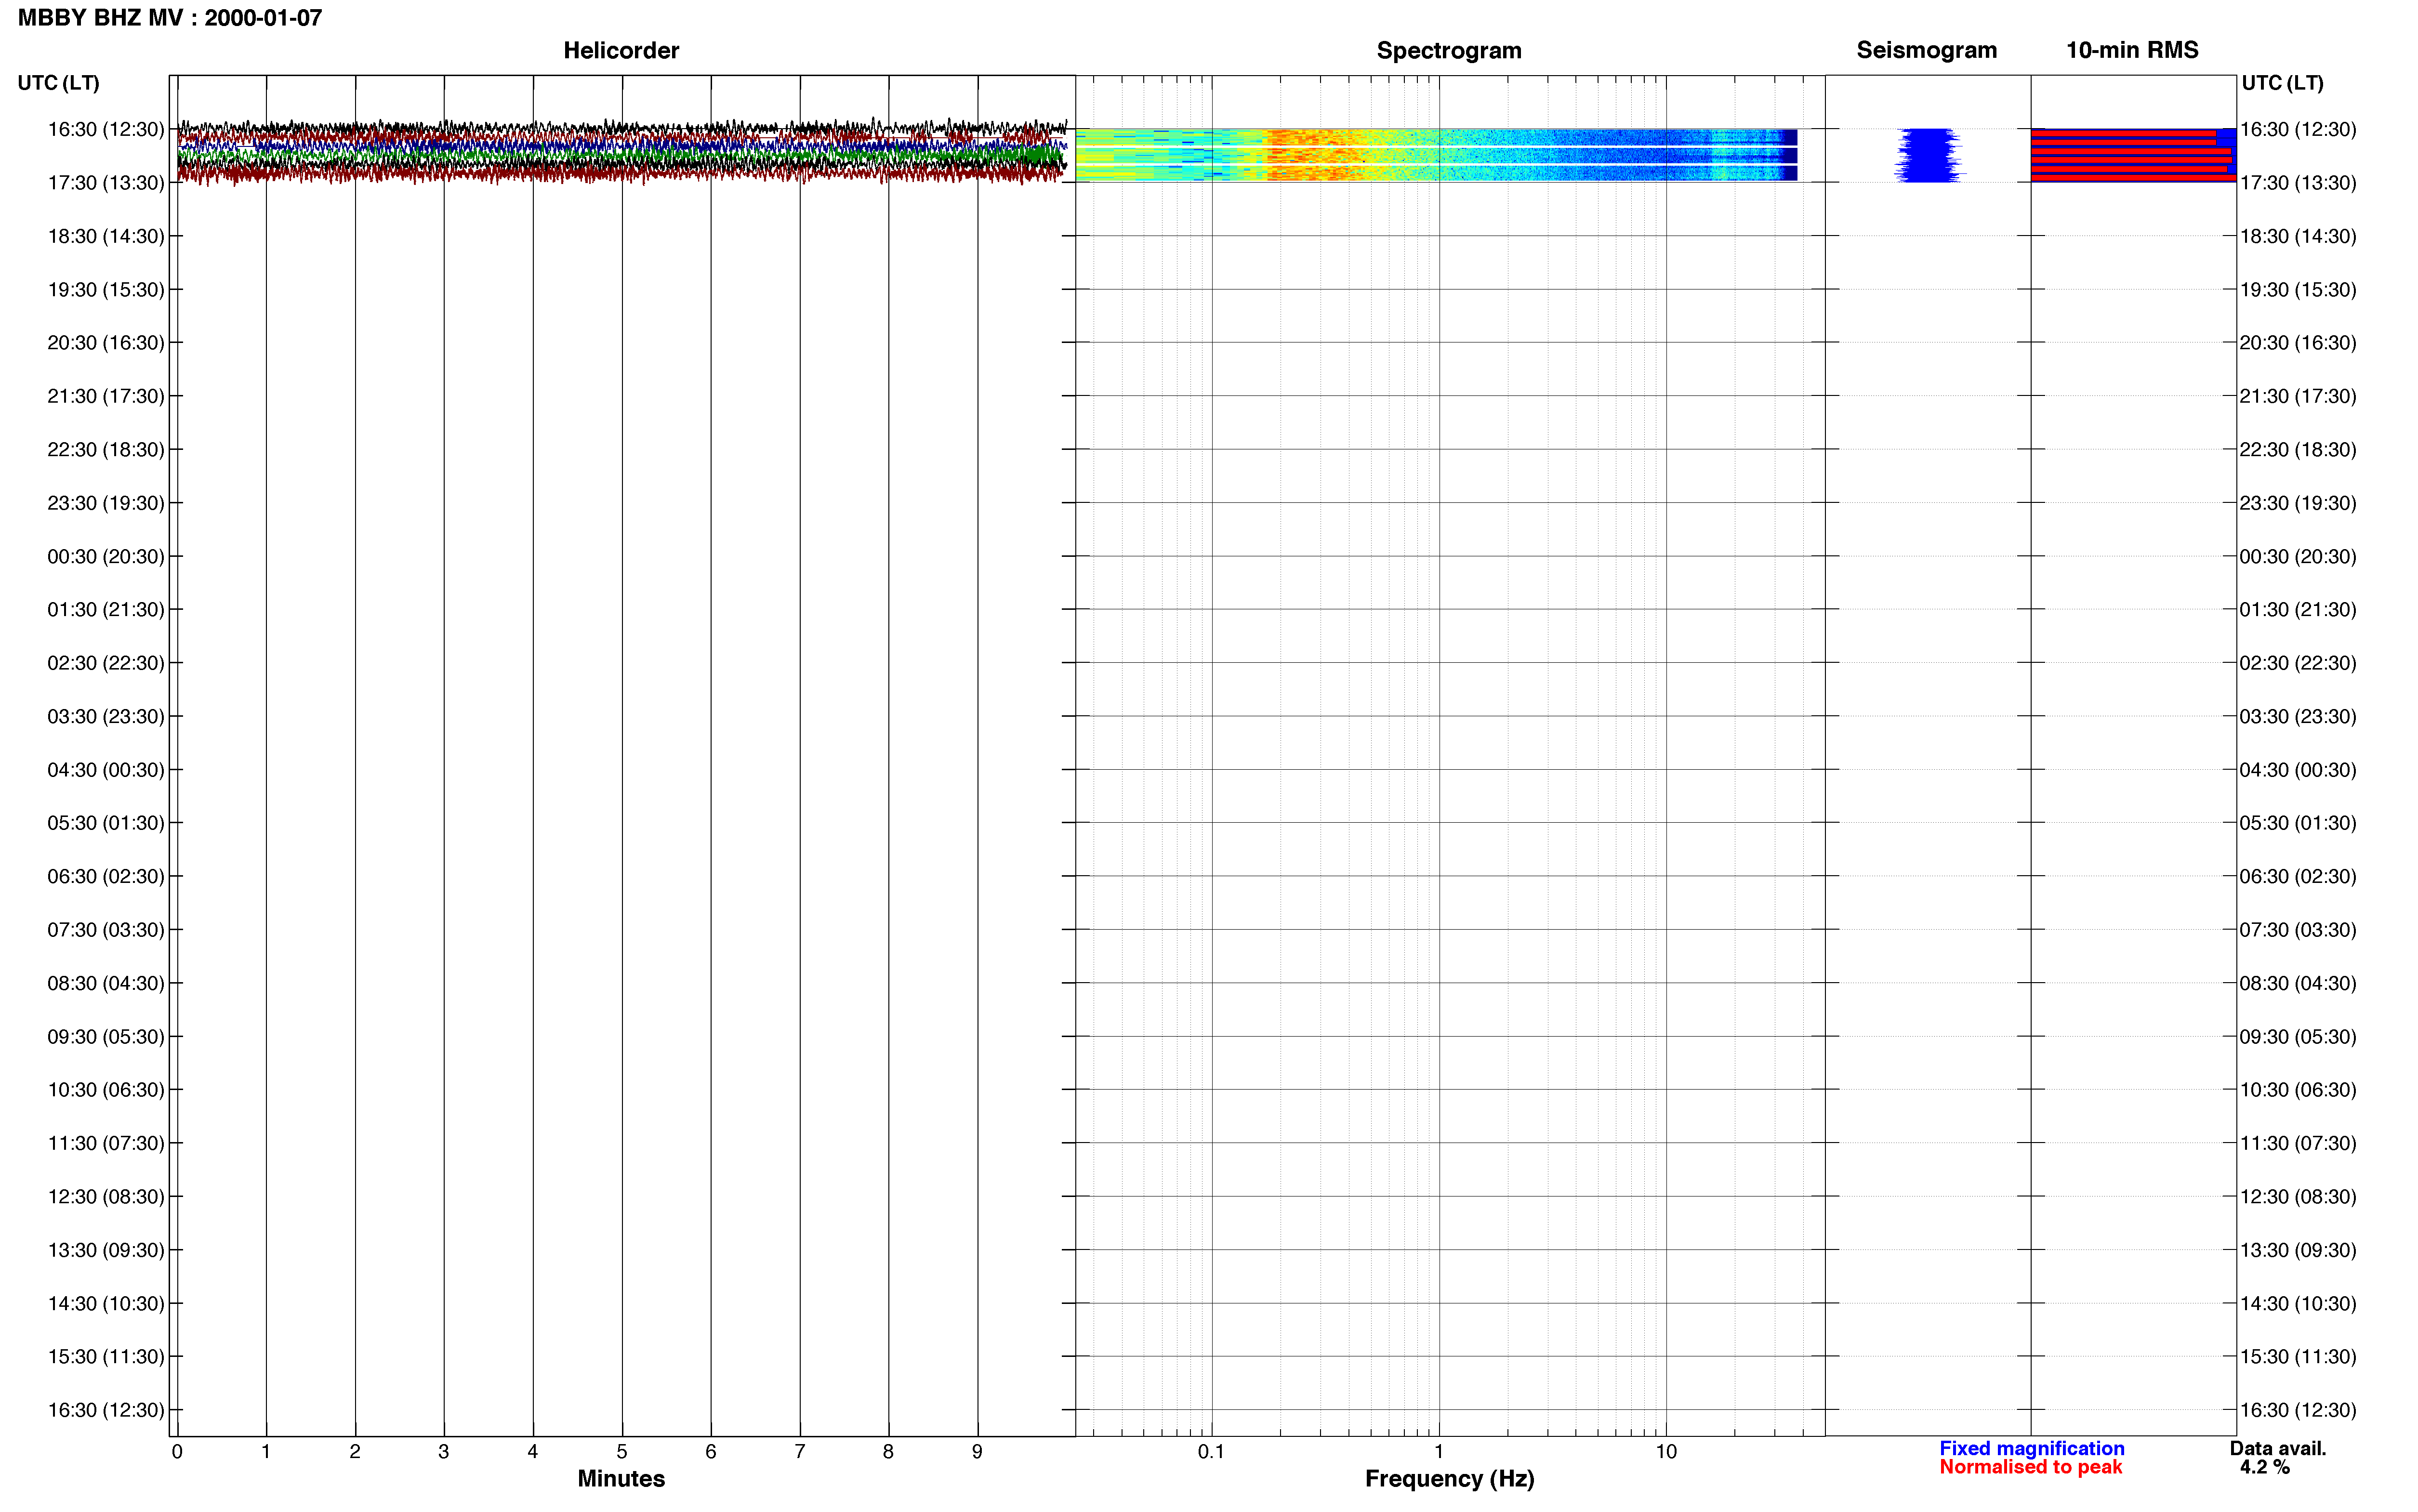
Task: Click the blue seismogram trace
Action: coord(1928,155)
